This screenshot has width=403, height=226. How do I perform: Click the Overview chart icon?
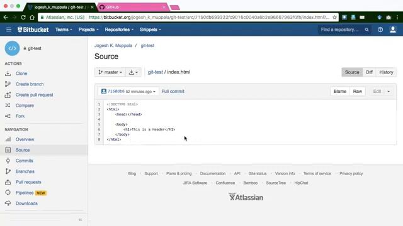click(8, 139)
